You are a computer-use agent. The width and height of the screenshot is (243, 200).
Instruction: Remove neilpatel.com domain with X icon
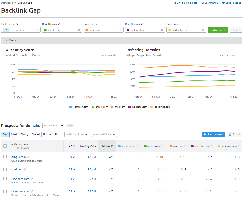tap(162, 30)
